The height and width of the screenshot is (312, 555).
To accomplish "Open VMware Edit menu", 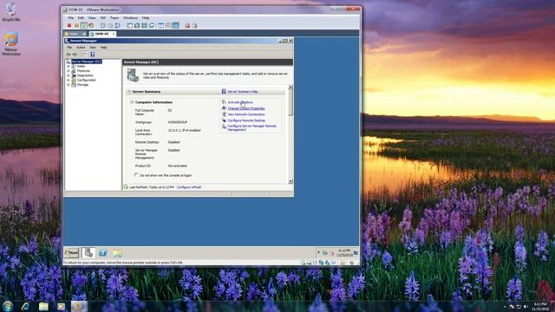I will [81, 17].
